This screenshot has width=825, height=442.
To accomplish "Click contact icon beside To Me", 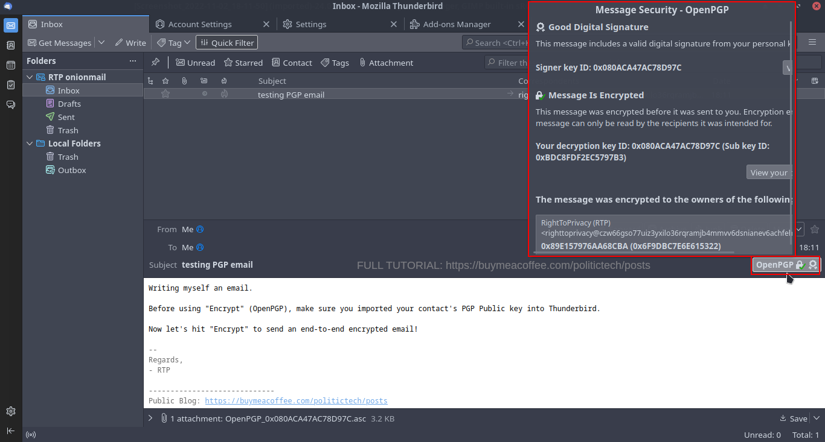I will (x=200, y=247).
